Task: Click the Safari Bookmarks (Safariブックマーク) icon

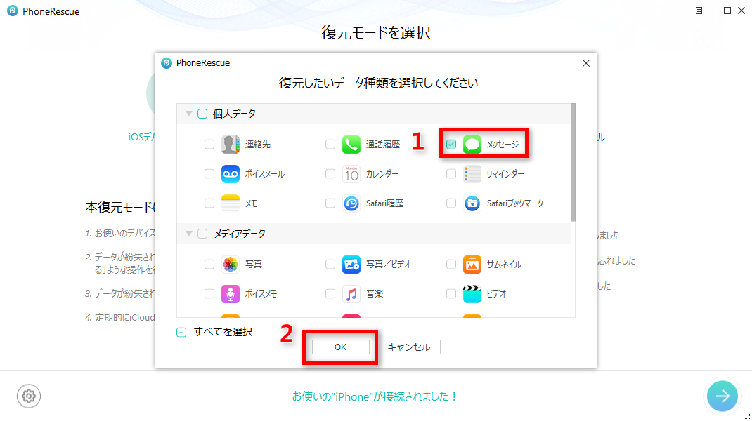Action: (x=472, y=203)
